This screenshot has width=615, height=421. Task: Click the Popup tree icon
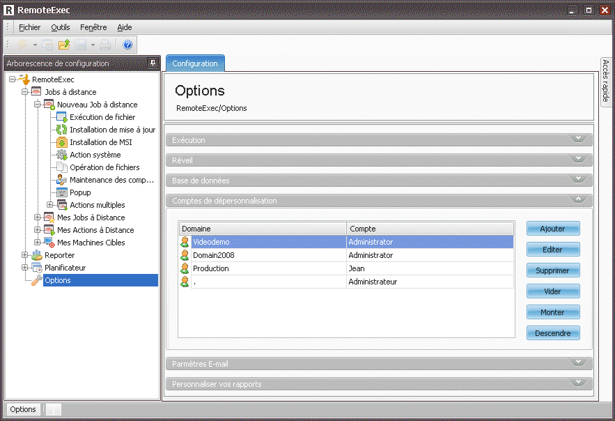[x=61, y=192]
